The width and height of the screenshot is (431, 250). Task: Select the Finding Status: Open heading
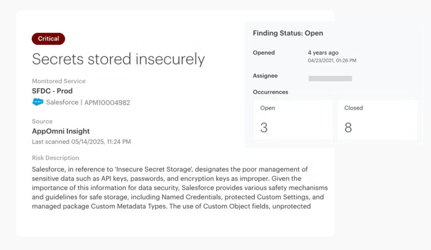click(288, 33)
